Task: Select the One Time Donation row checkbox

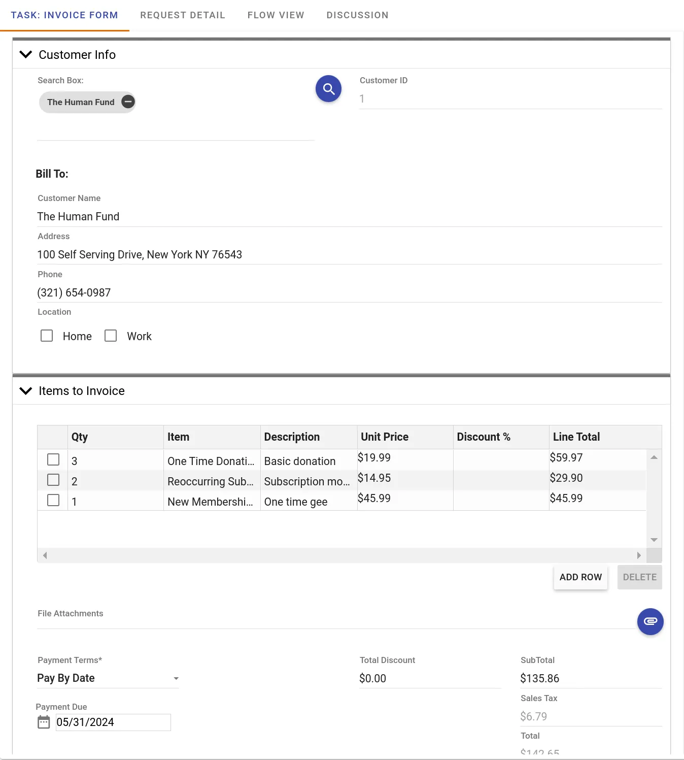Action: tap(53, 460)
